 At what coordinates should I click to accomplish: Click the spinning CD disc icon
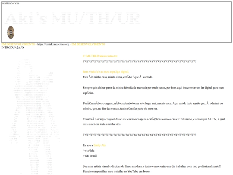click(x=11, y=32)
